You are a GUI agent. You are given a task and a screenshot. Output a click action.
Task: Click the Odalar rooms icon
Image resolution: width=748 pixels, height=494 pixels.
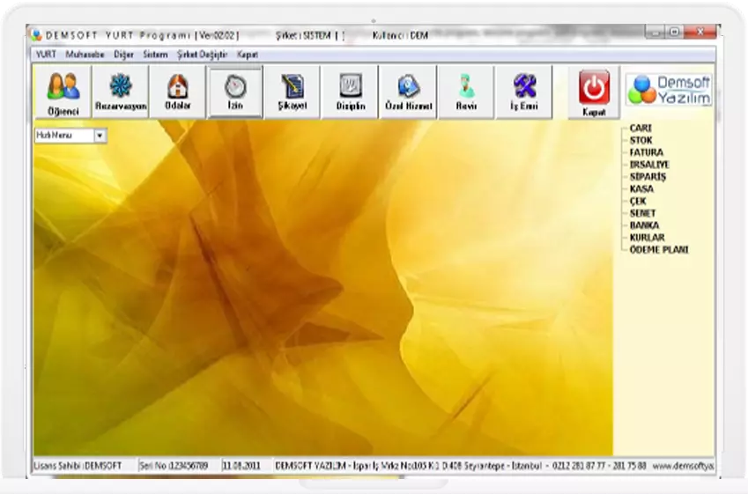tap(177, 92)
